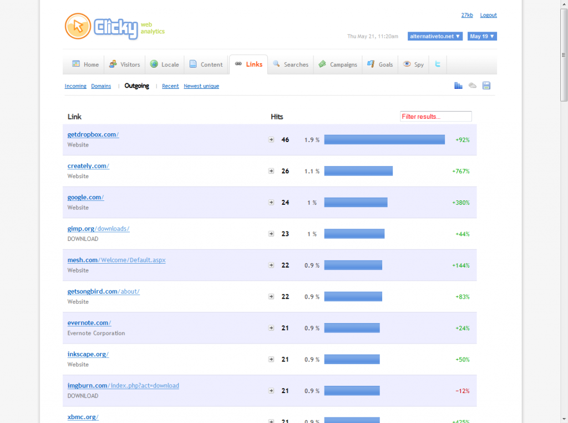Viewport: 568px width, 423px height.
Task: Open the Twitter bird tab icon
Action: tap(438, 64)
